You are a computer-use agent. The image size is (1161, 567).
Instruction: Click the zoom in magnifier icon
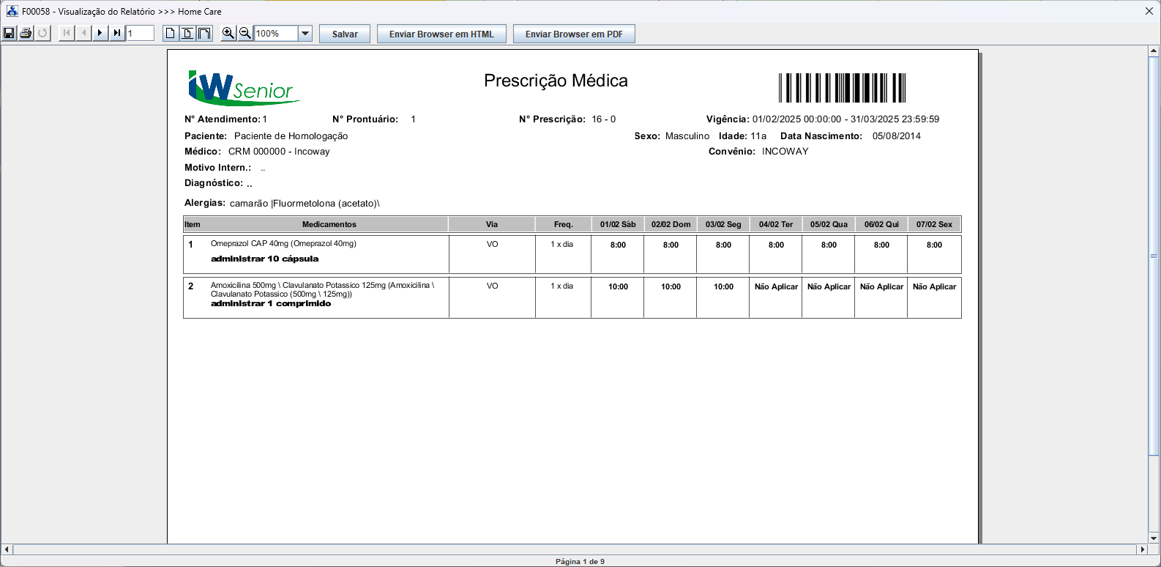pyautogui.click(x=228, y=33)
